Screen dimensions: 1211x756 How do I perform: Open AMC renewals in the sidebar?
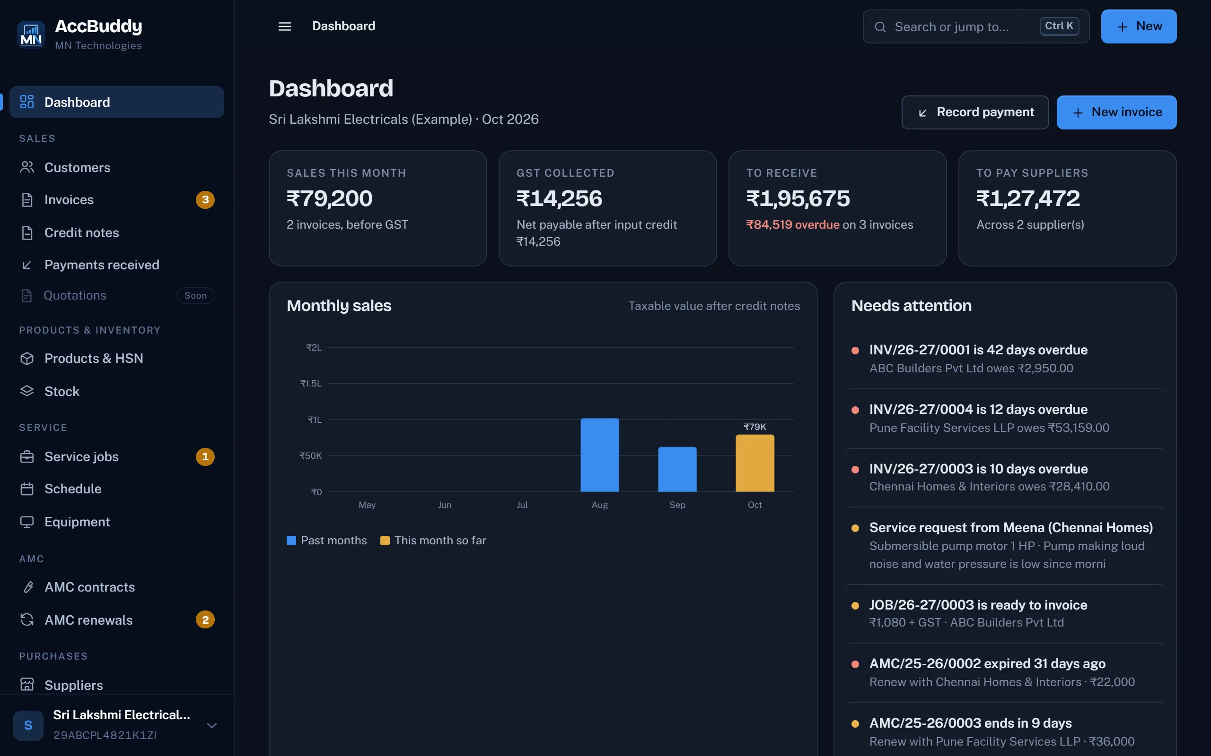pyautogui.click(x=116, y=620)
